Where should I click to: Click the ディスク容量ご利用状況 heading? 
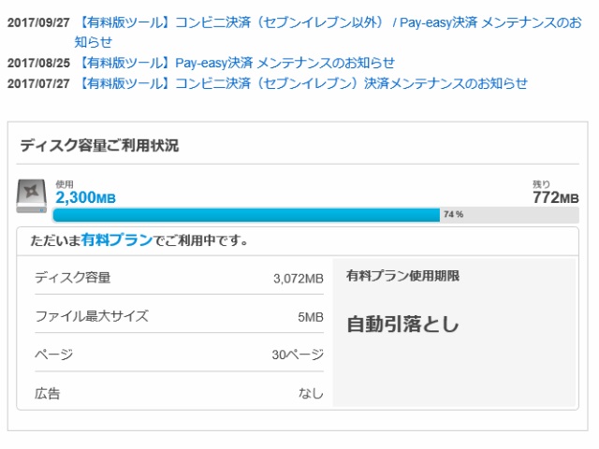[99, 146]
